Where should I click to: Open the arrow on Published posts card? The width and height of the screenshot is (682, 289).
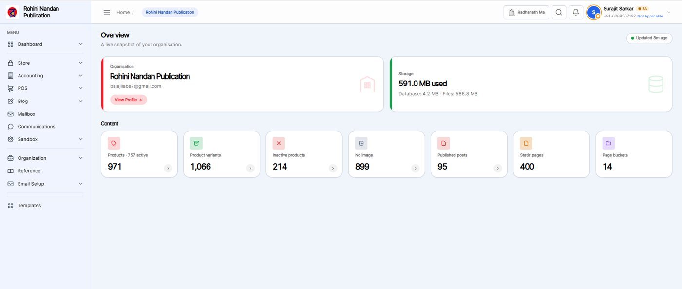click(498, 168)
